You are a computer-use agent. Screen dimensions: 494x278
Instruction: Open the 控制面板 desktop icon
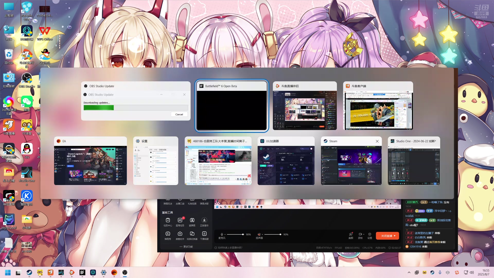[x=9, y=80]
